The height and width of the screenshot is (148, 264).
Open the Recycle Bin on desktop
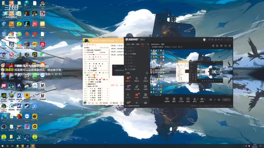4,35
